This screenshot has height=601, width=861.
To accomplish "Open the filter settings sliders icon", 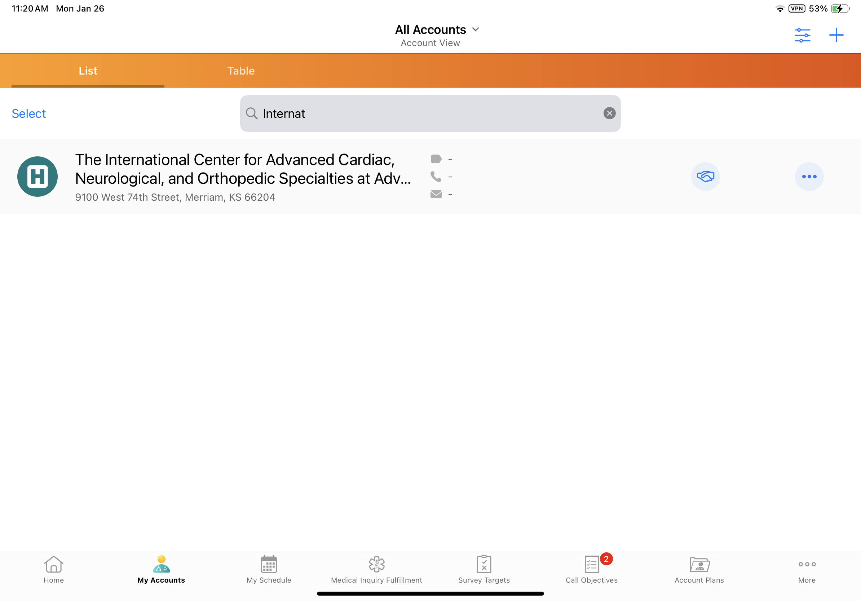I will pos(802,35).
